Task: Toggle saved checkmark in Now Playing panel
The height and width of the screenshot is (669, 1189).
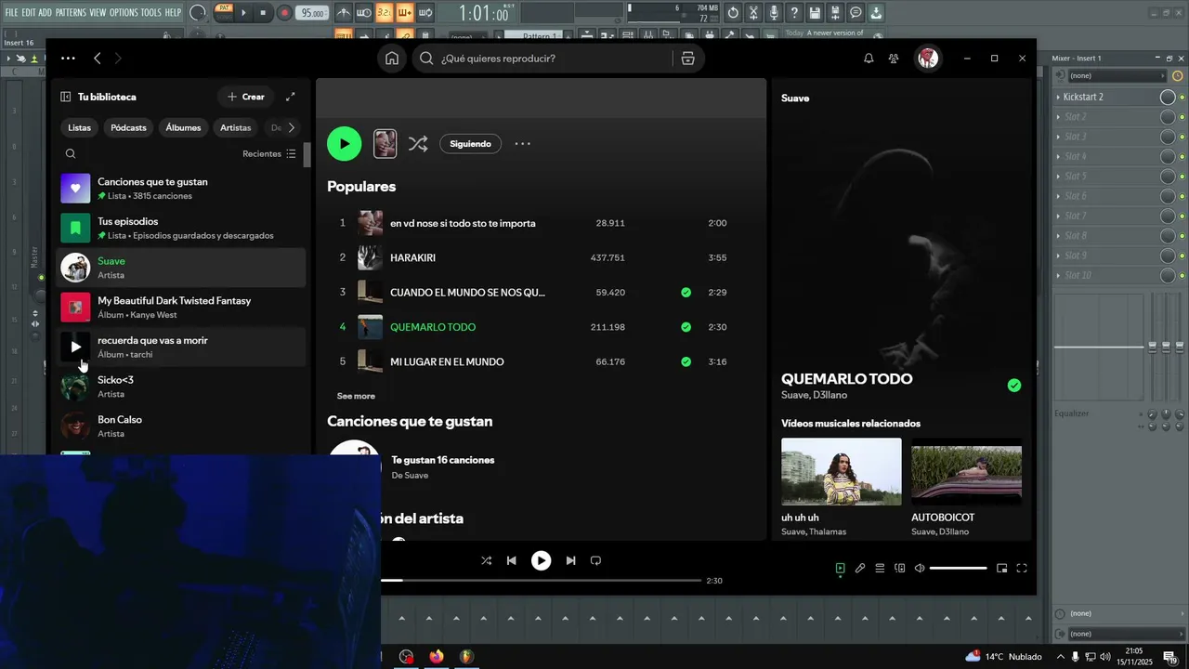Action: coord(1014,386)
